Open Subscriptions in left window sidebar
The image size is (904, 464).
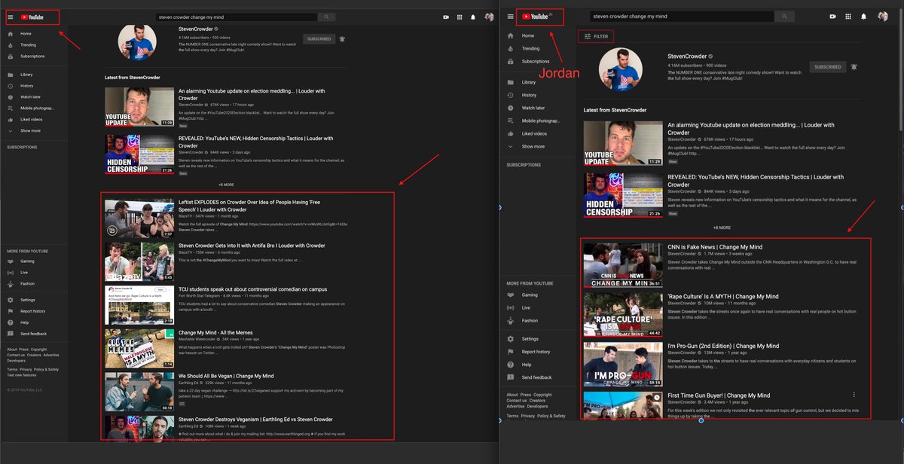pos(34,56)
